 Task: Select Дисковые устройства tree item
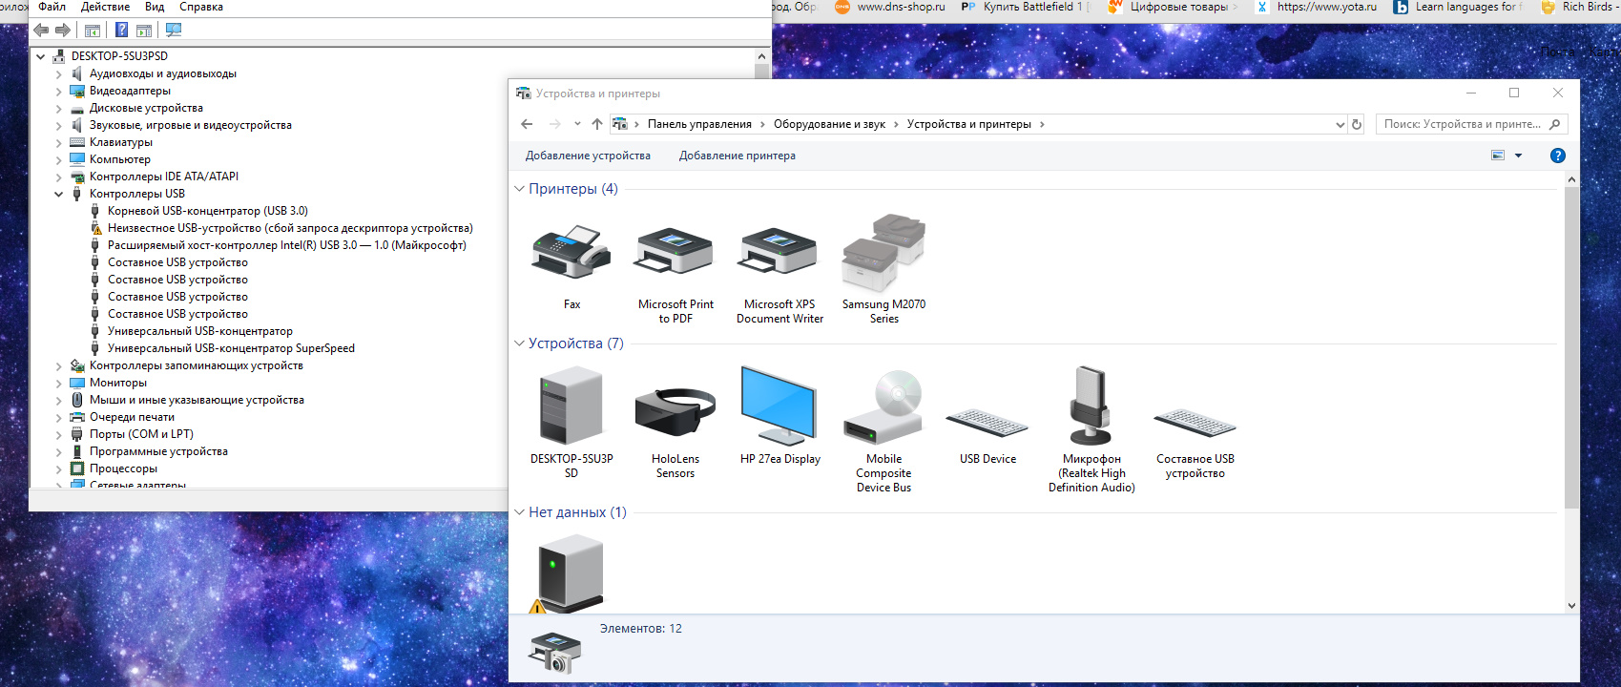click(146, 108)
